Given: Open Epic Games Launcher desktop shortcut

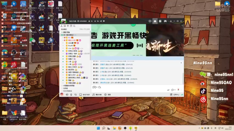Looking at the screenshot, I should (x=4, y=30).
